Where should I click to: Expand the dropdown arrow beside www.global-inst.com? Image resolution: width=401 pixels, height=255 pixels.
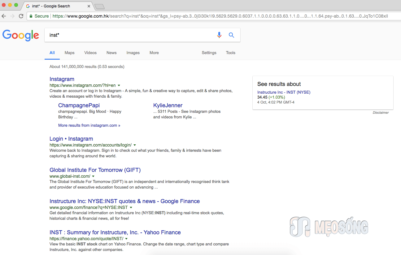[93, 176]
